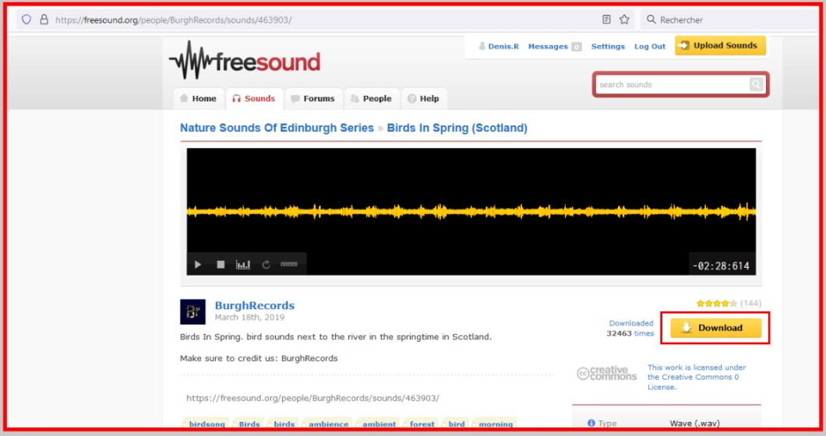Open the BurghRecords avatar thumbnail
826x436 pixels.
click(192, 311)
